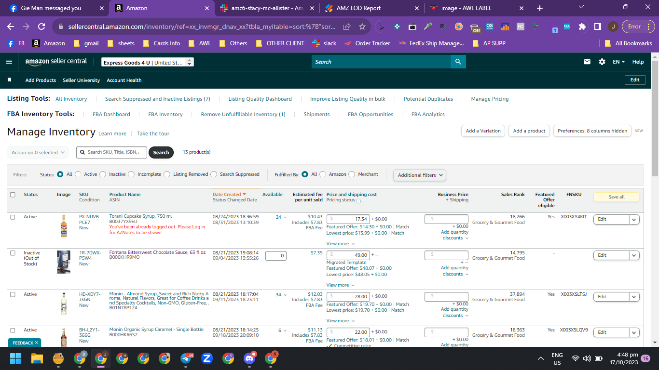
Task: Reload the Seller Central page
Action: click(41, 26)
